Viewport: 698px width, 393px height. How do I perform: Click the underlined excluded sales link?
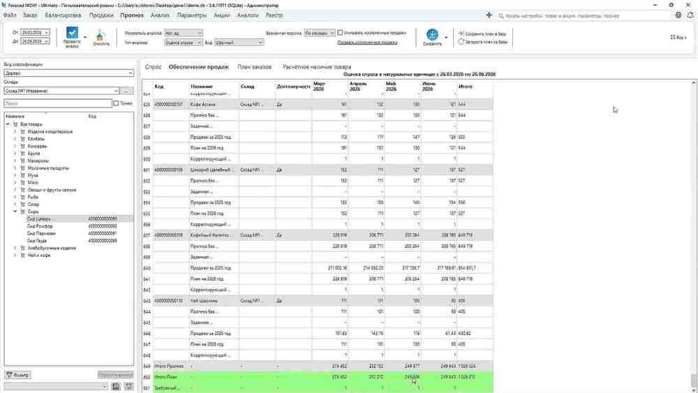pyautogui.click(x=367, y=43)
